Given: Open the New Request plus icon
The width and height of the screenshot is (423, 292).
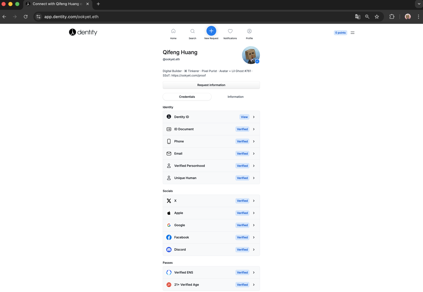Looking at the screenshot, I should tap(211, 31).
